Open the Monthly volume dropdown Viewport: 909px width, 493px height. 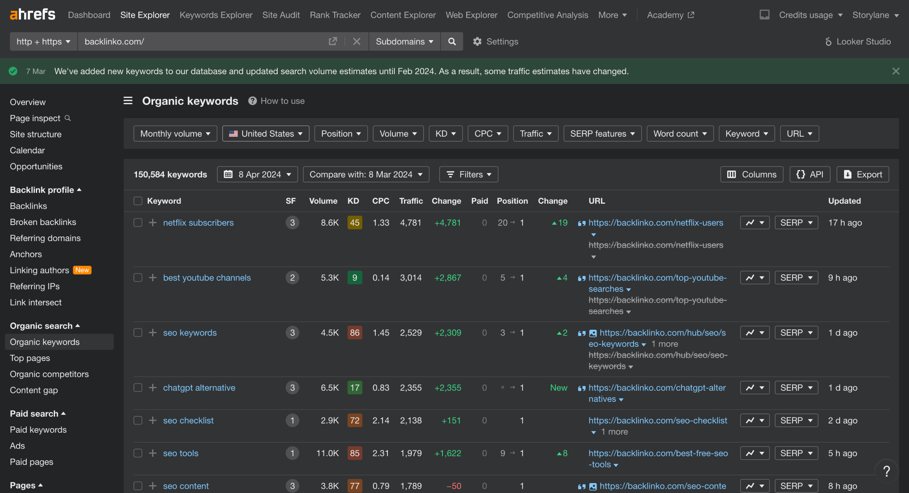[175, 133]
